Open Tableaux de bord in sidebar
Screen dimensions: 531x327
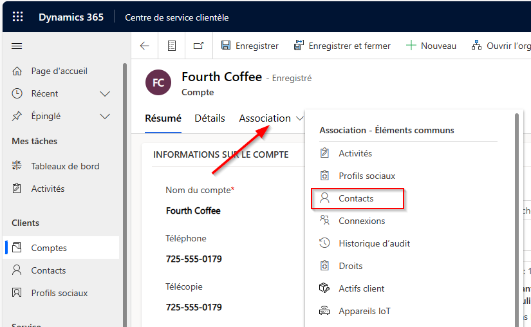tap(66, 166)
